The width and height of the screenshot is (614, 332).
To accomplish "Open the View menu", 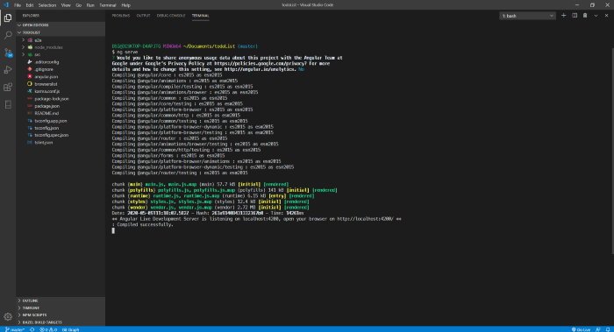I will tap(66, 5).
